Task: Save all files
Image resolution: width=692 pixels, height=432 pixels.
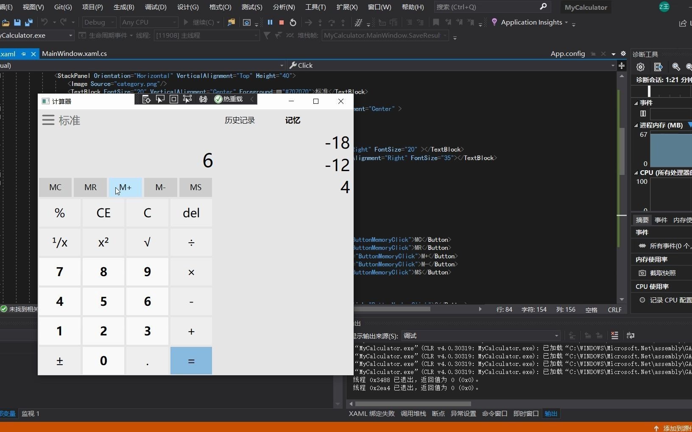Action: [29, 22]
